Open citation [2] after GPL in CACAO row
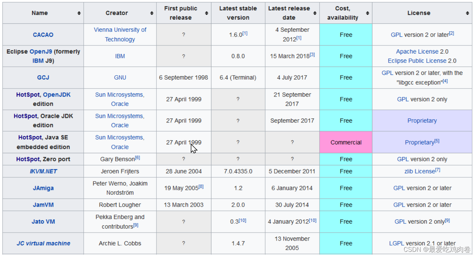The image size is (476, 256). 451,33
